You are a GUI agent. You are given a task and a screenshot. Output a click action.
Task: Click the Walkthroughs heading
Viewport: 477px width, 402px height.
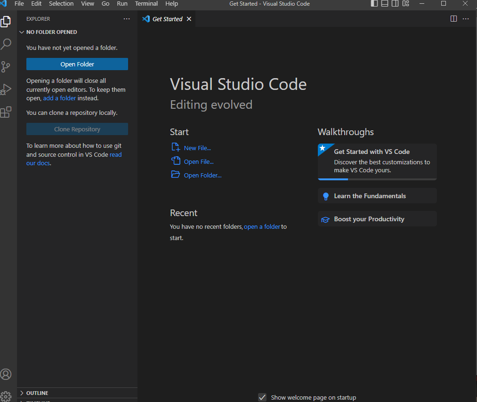[346, 132]
